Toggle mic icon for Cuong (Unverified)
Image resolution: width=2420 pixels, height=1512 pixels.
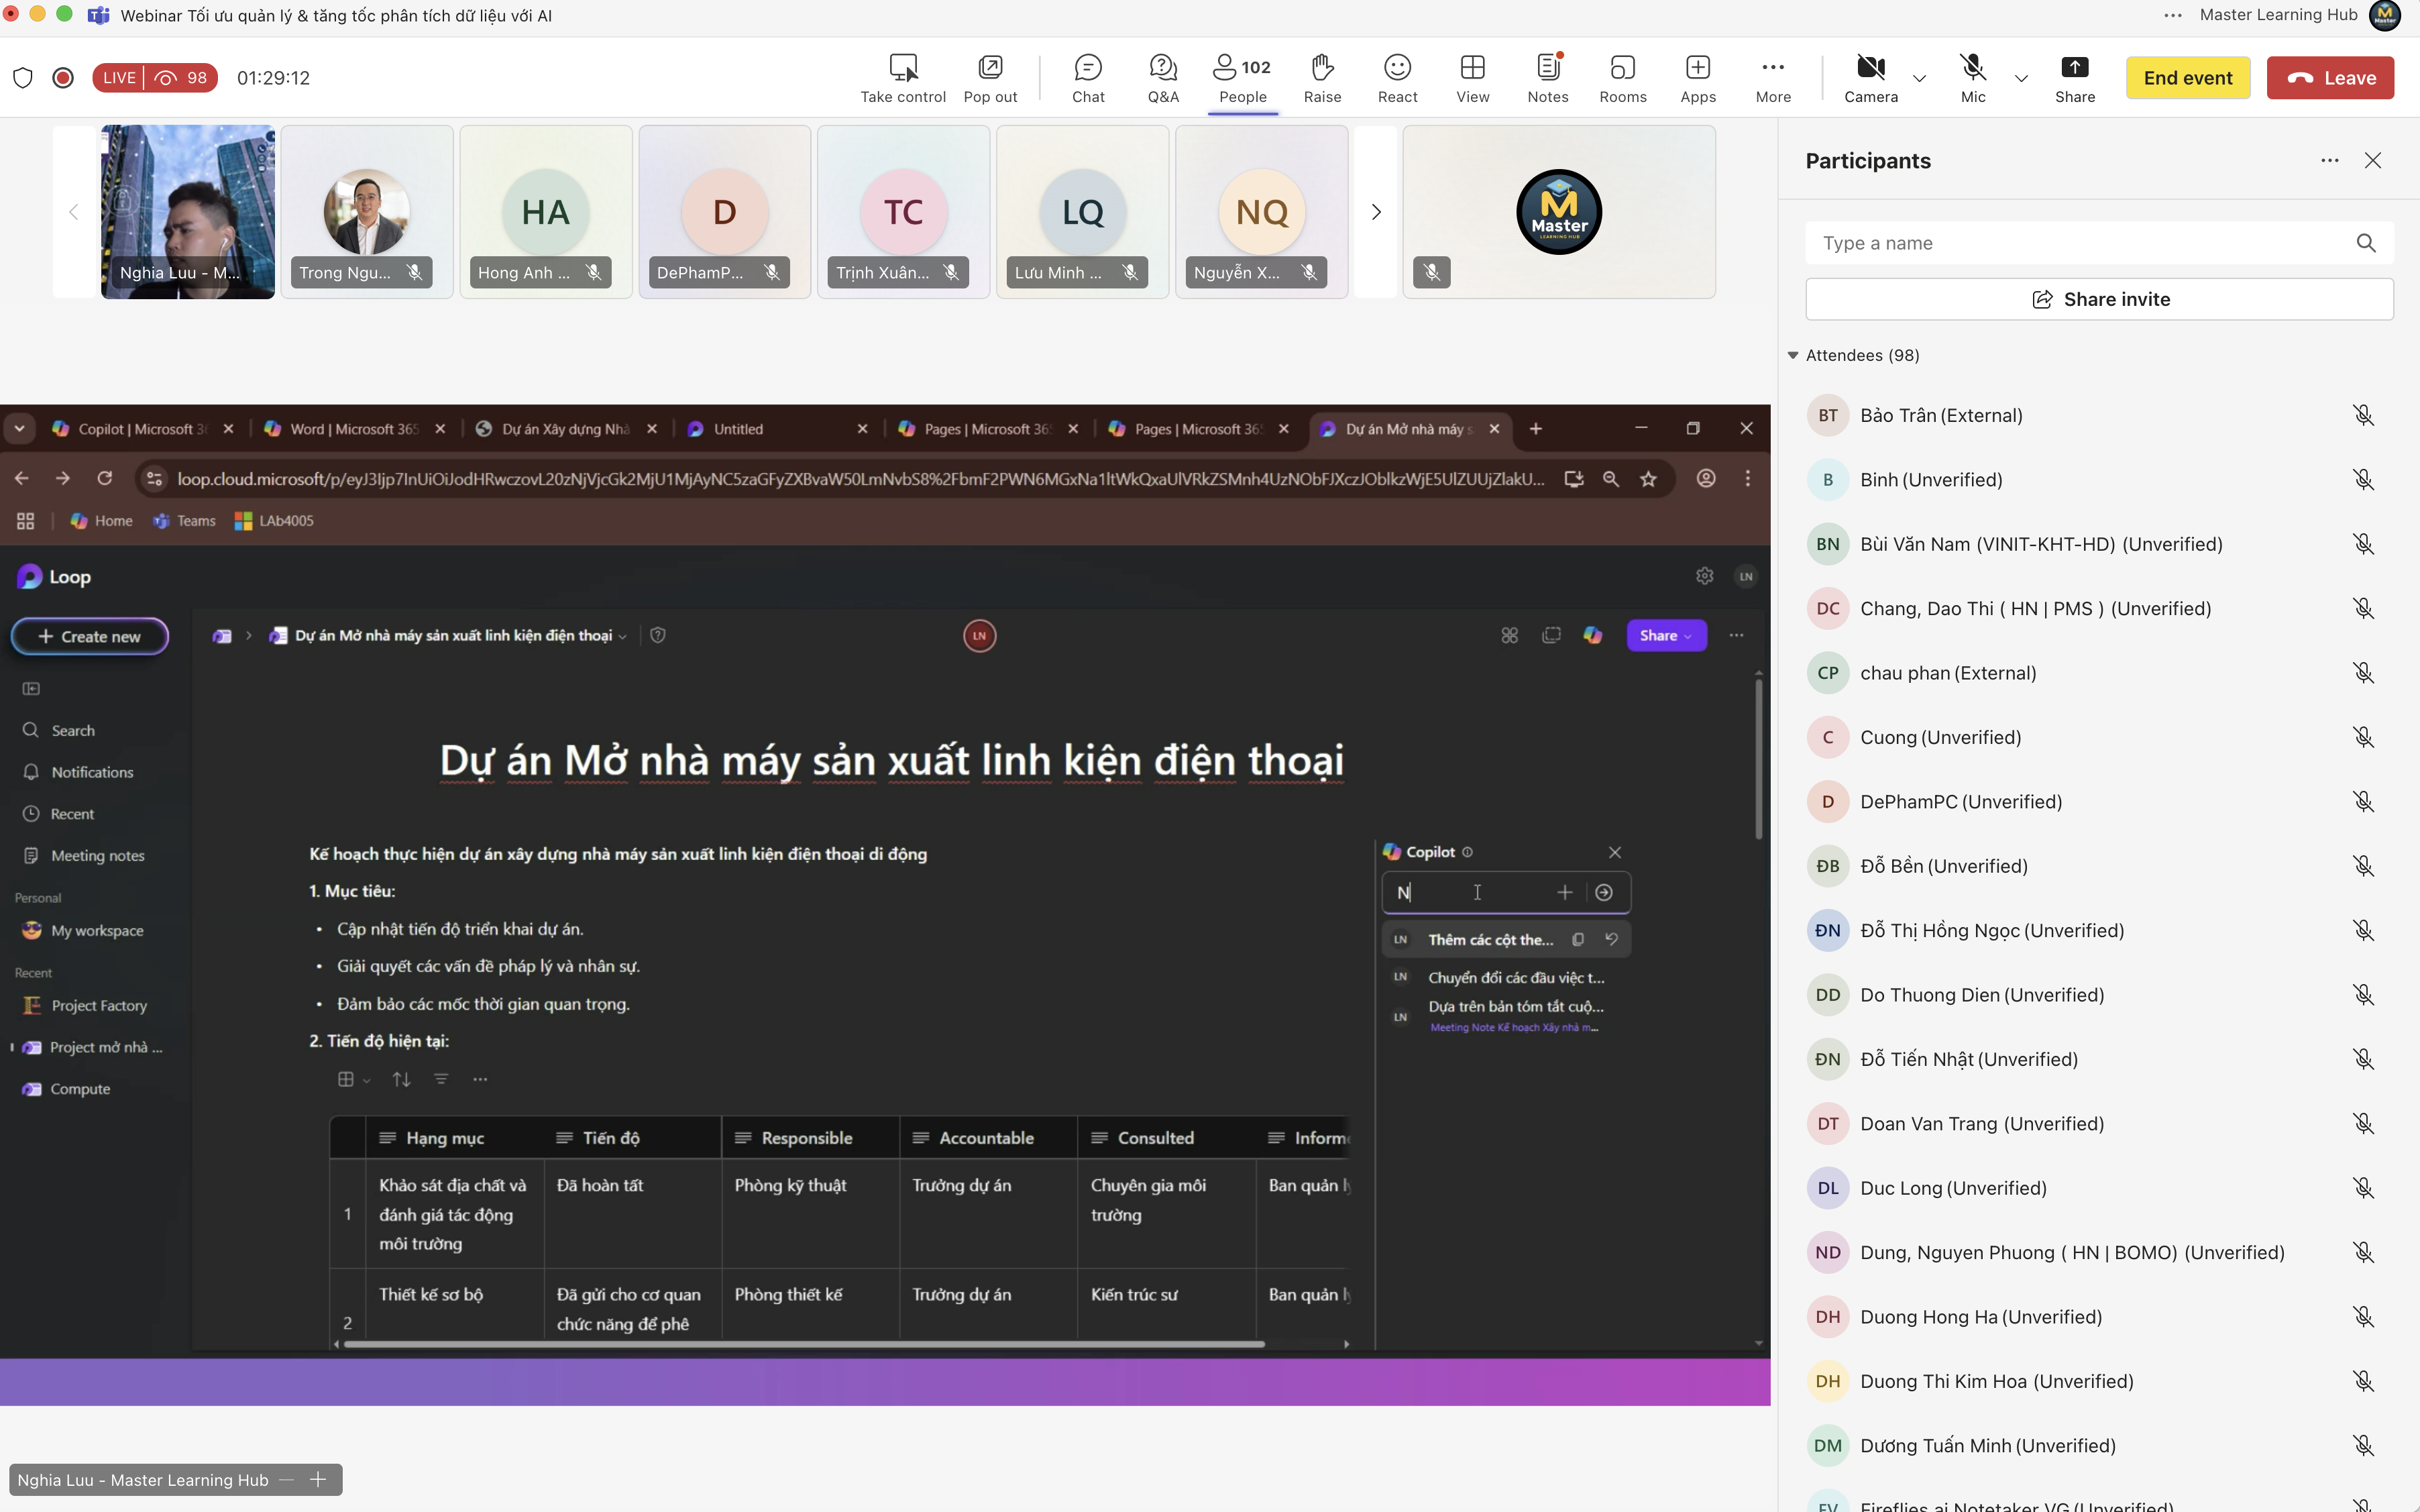coord(2362,737)
